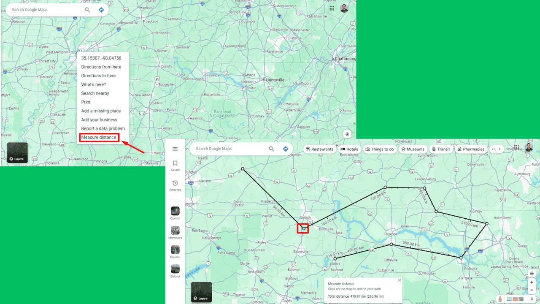Open Directions icon in upper map search box

point(101,10)
